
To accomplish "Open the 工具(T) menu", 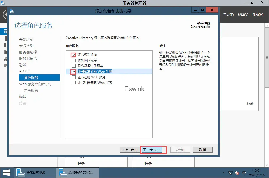I will 228,15.
